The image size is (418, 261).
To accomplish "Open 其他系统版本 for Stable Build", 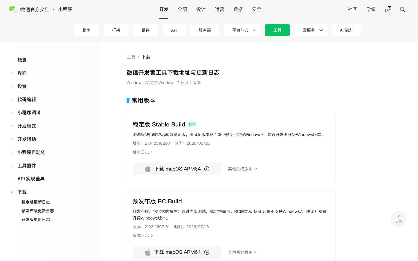I will tap(243, 169).
